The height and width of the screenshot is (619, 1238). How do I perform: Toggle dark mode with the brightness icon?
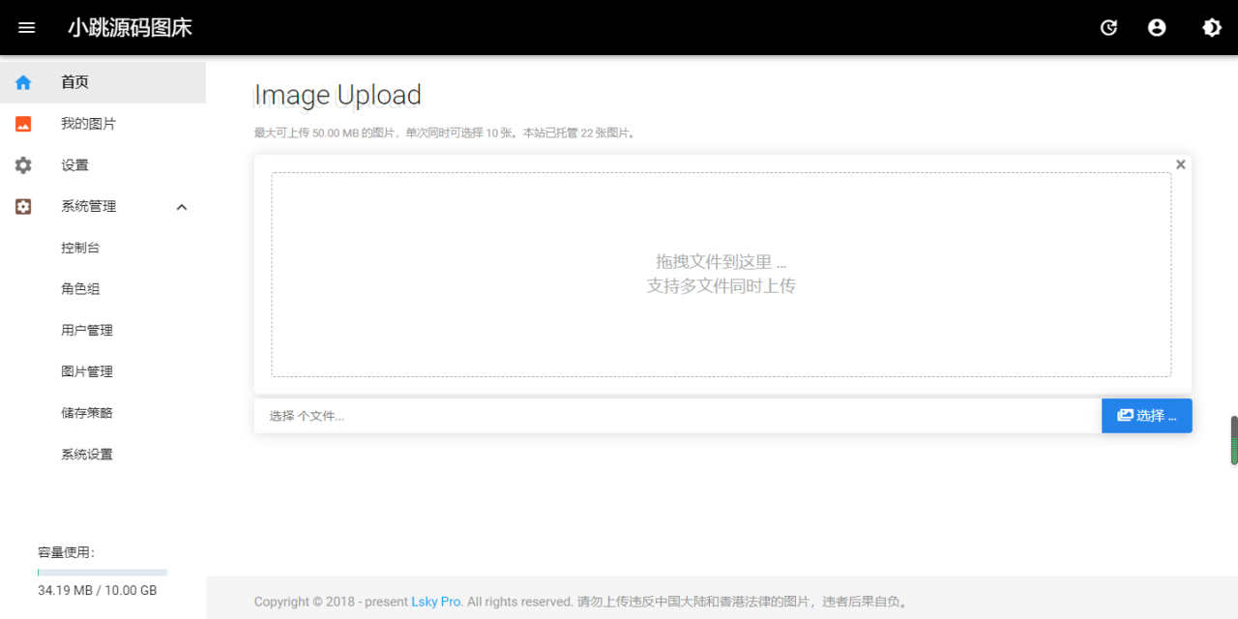[1211, 27]
